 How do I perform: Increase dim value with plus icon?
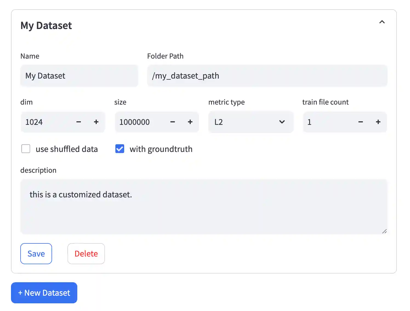point(96,122)
